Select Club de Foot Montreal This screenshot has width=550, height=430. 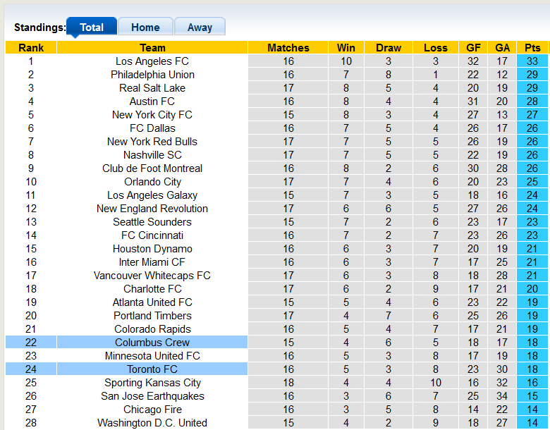tap(152, 168)
